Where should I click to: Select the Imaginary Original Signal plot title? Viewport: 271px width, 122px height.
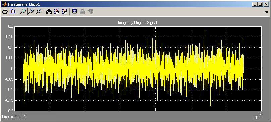(x=138, y=23)
